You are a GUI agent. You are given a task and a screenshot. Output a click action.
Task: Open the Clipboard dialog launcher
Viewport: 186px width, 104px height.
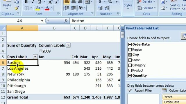tap(18, 14)
